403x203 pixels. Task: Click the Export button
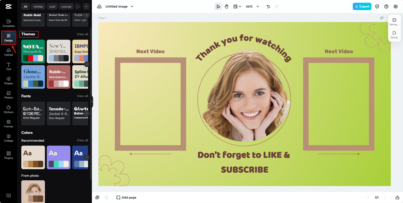click(x=362, y=6)
